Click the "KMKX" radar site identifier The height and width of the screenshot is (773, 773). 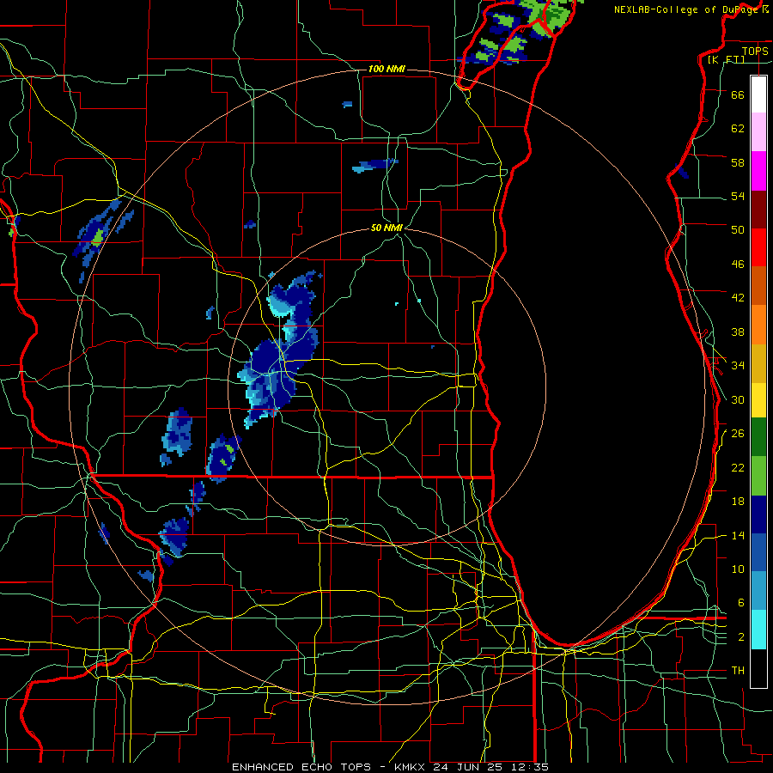pyautogui.click(x=411, y=767)
